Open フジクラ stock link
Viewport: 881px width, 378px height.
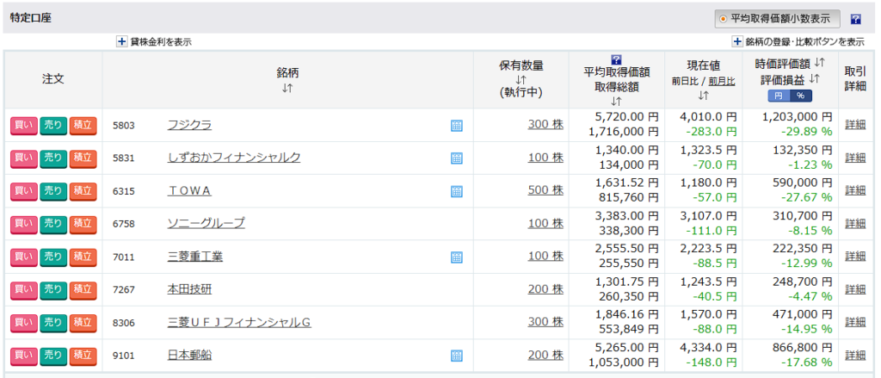(189, 126)
